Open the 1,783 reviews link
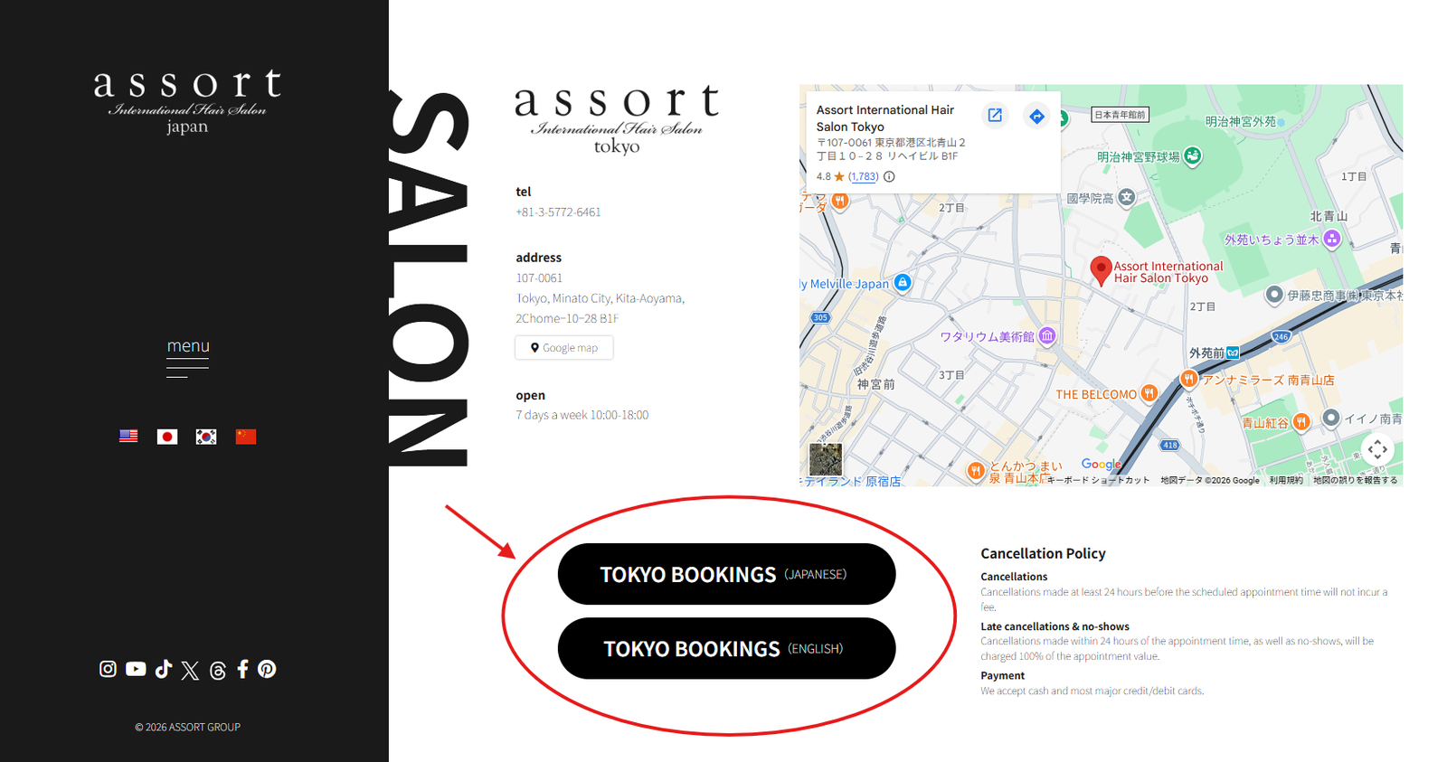 point(864,176)
